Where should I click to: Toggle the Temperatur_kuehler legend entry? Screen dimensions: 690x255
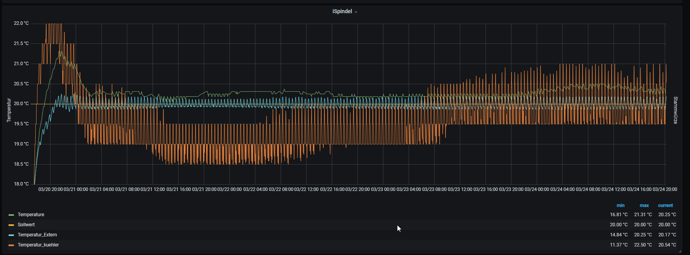[38, 245]
